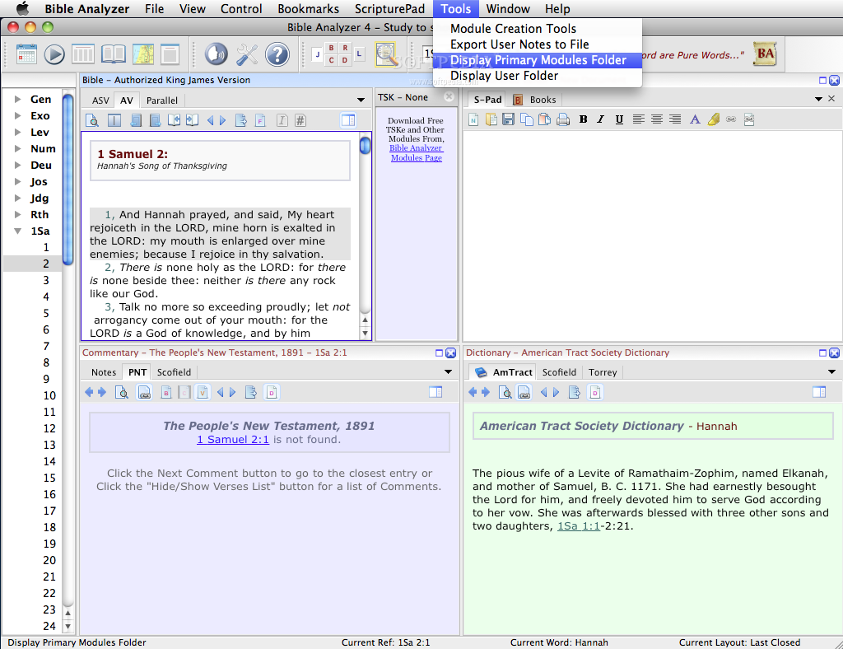Open the Bible map atlas icon

pyautogui.click(x=142, y=54)
